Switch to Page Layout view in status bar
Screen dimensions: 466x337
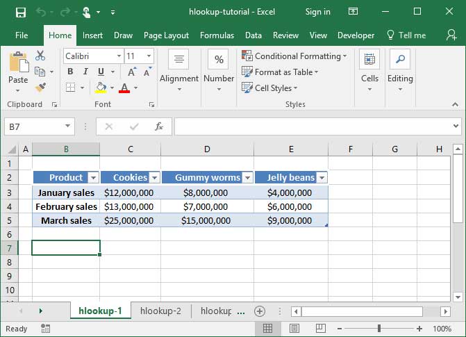click(x=292, y=329)
